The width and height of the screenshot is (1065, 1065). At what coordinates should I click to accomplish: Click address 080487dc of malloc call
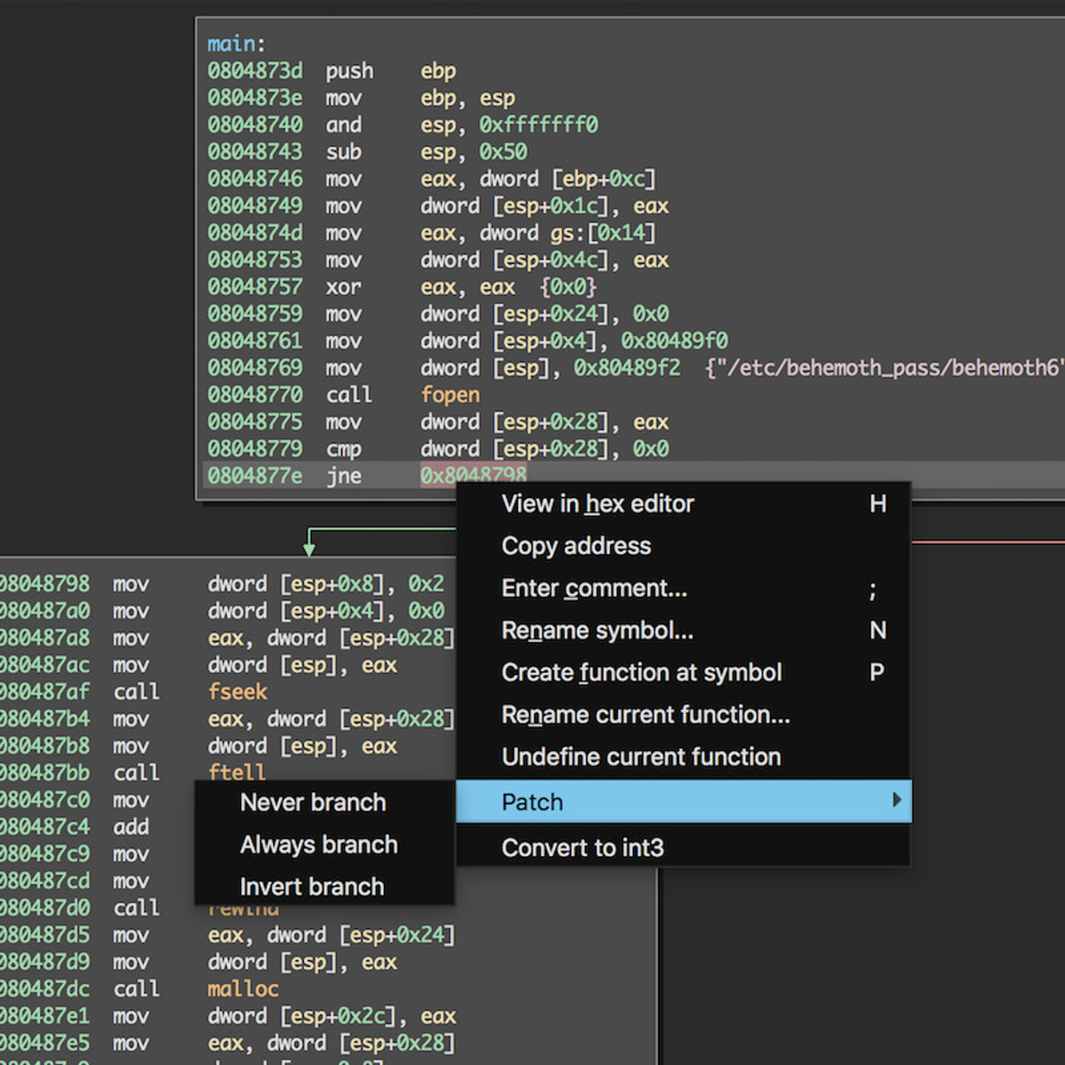44,988
